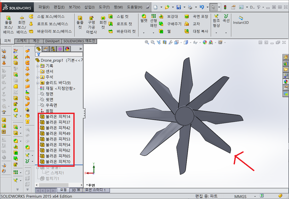Open the DimXpertManager tab icon
Viewport: 289px width, 199px height.
click(x=60, y=49)
